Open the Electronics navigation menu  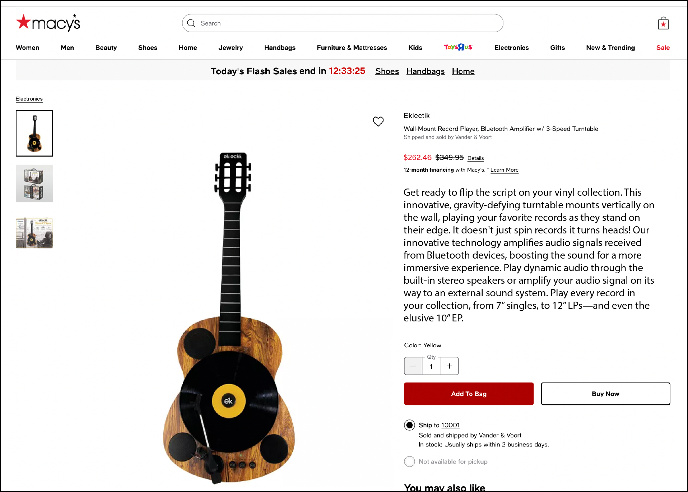(x=511, y=47)
